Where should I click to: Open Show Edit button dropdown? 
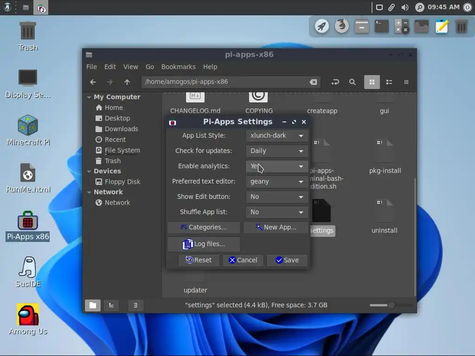tap(277, 197)
